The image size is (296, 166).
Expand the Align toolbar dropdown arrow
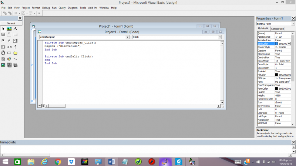point(20,13)
